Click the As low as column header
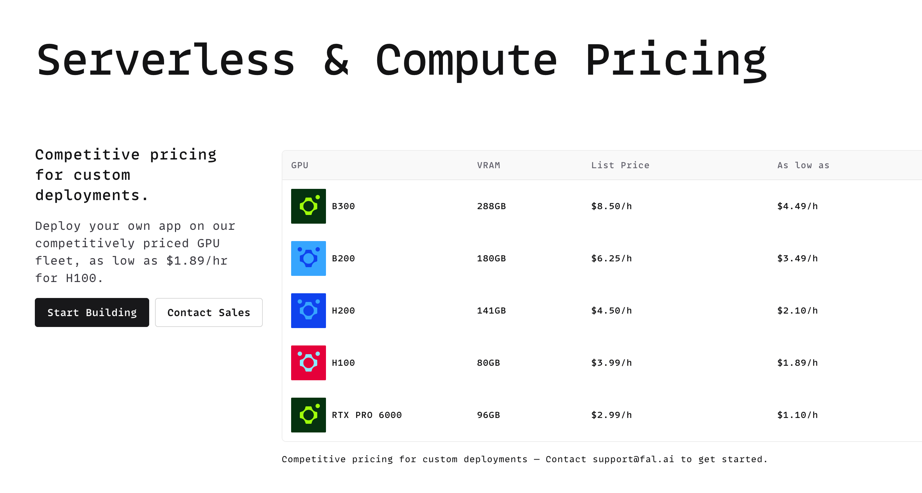 [x=803, y=165]
